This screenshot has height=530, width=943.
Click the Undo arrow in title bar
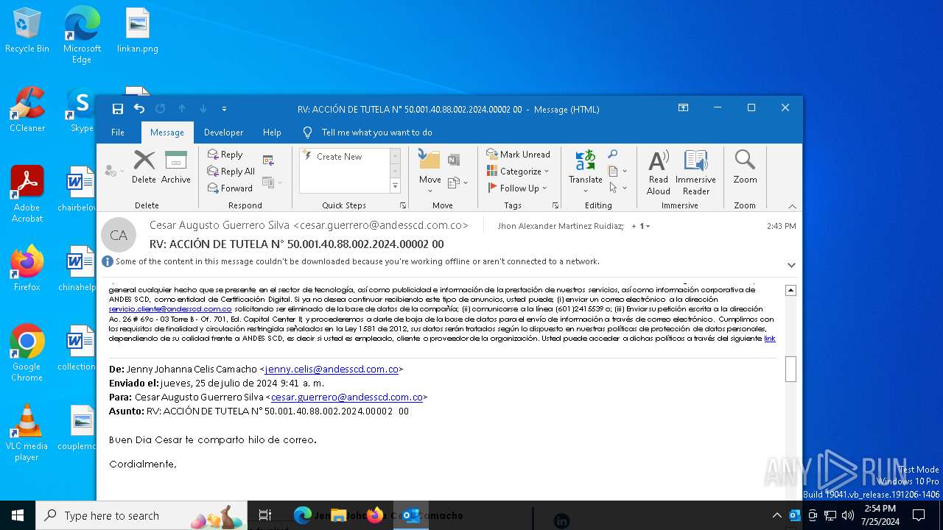[x=139, y=109]
